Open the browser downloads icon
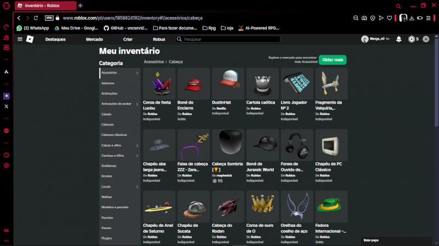 (x=412, y=18)
